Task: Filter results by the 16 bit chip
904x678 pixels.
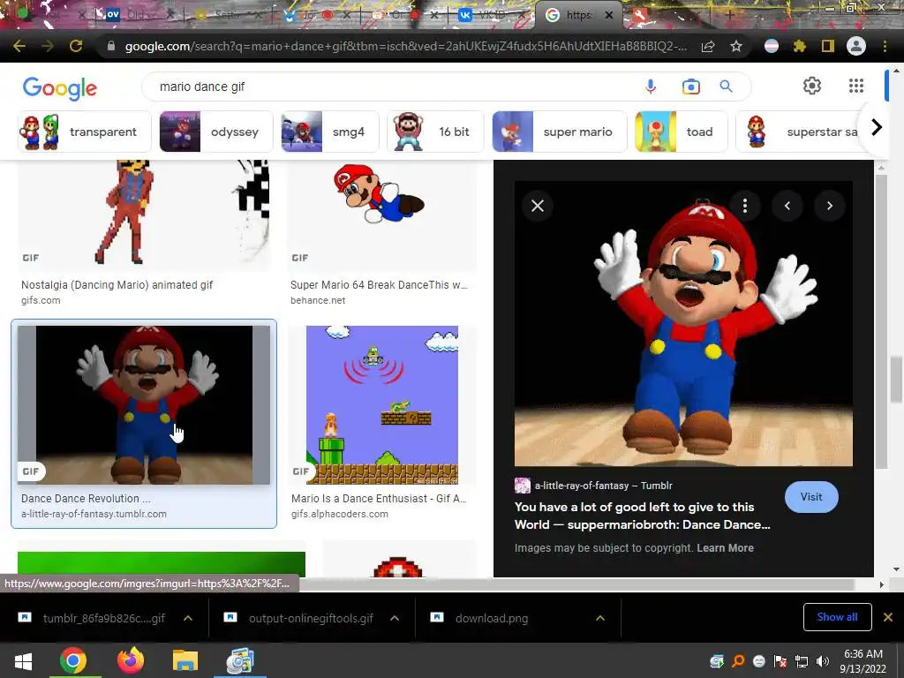Action: pyautogui.click(x=435, y=132)
